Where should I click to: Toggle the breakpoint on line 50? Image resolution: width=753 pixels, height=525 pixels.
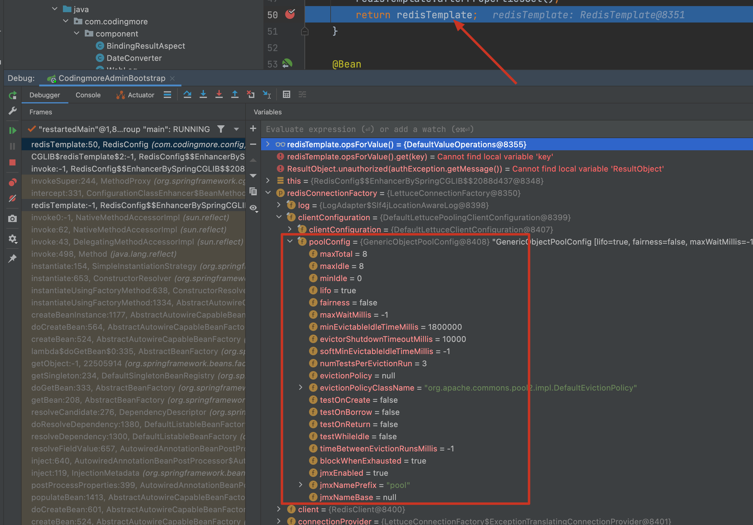[x=290, y=14]
